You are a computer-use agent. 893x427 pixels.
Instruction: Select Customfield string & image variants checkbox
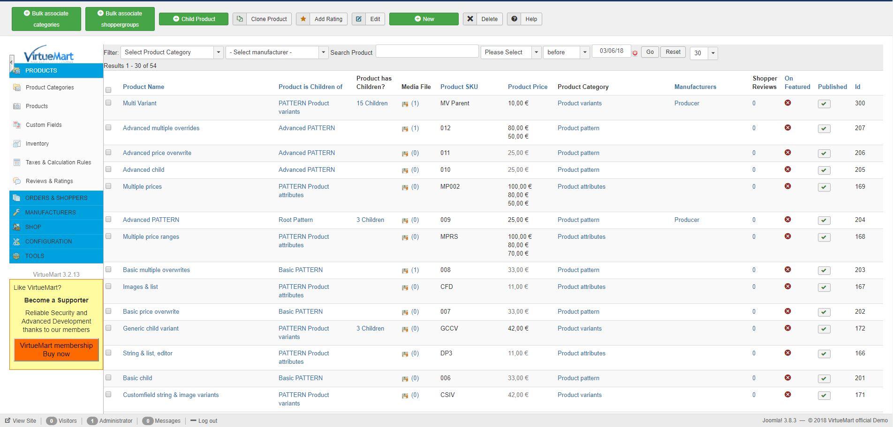tap(108, 394)
